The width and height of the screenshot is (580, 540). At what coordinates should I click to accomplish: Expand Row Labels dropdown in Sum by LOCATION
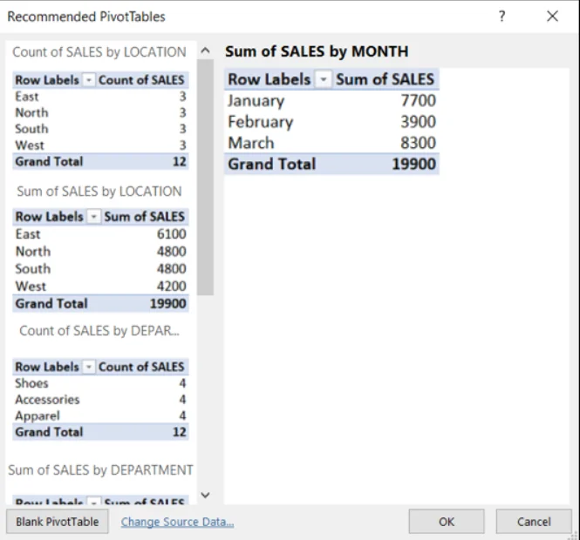coord(94,217)
